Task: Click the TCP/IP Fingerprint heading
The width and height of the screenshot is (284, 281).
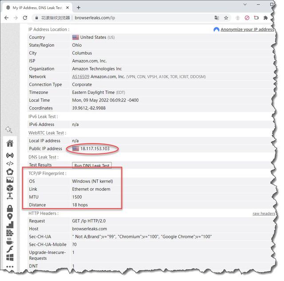Action: (x=47, y=173)
